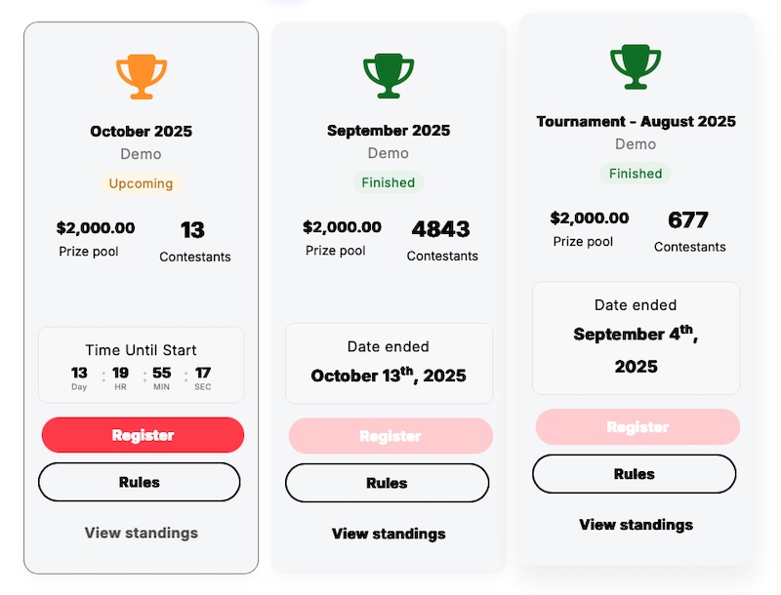Open September 2025 standings
781x595 pixels.
388,535
